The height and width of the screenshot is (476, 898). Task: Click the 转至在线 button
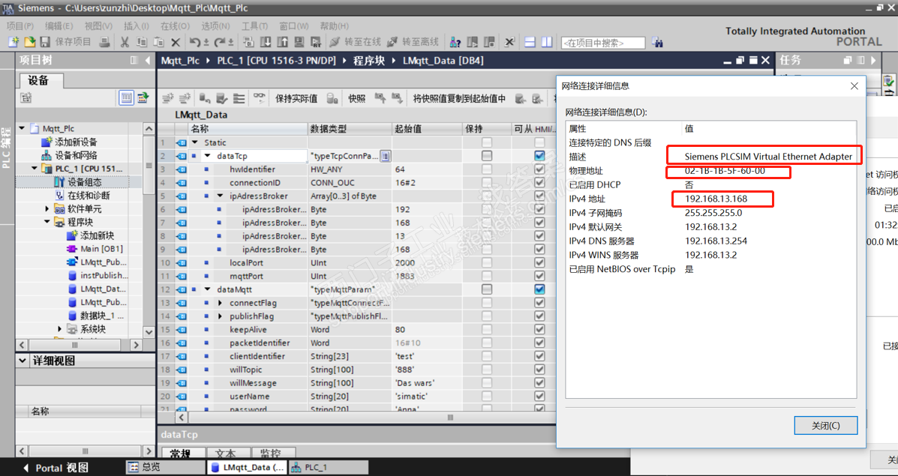(355, 42)
